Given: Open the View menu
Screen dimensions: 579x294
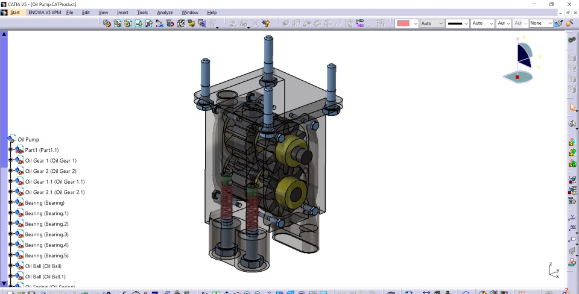Looking at the screenshot, I should (x=103, y=13).
